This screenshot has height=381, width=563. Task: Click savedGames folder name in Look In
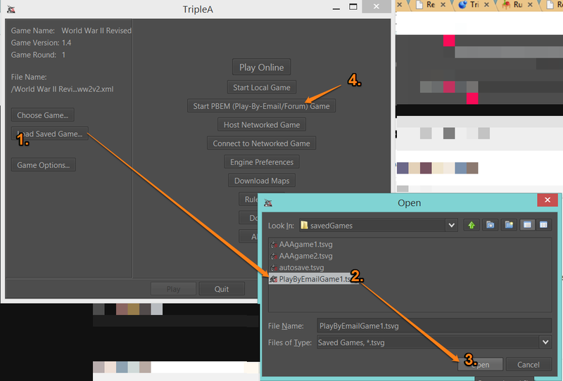click(331, 226)
